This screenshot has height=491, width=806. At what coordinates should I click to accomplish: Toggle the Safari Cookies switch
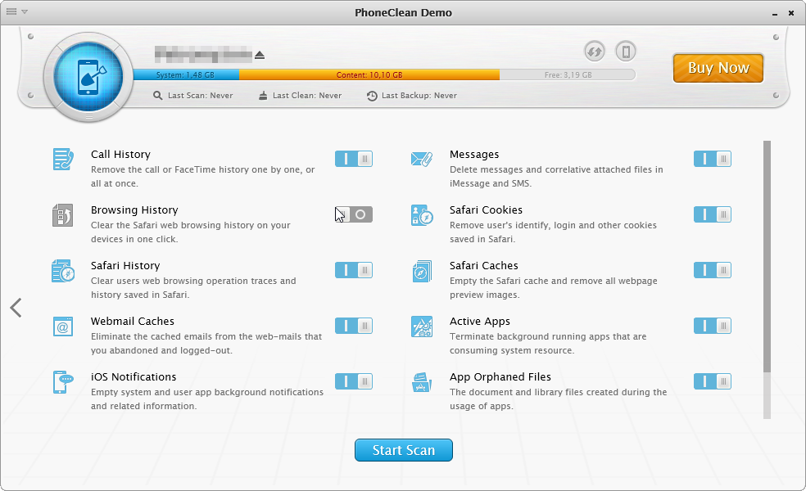(713, 214)
